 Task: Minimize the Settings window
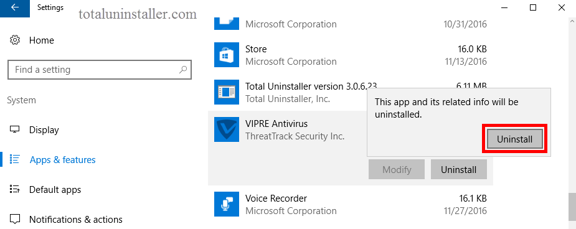pyautogui.click(x=504, y=7)
